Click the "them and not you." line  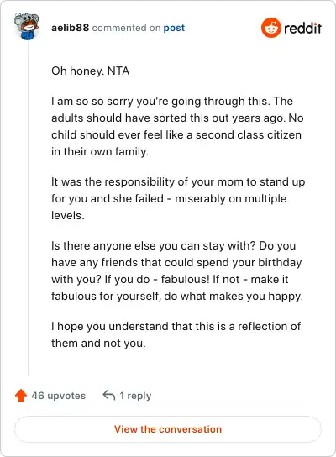click(98, 343)
